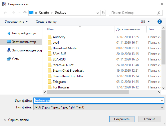166x126 pixels.
Task: Click the Telegram folder icon
Action: [x=49, y=82]
